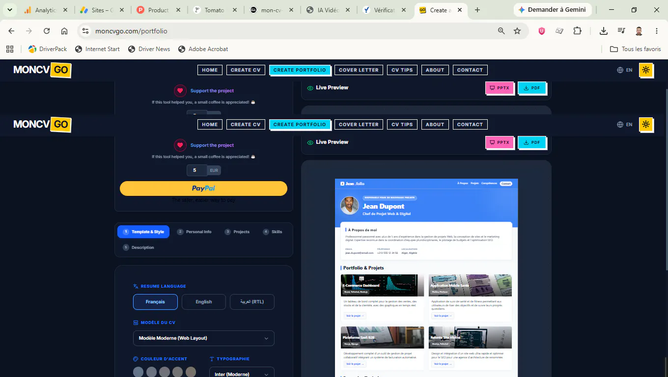Click the sun theme icon in the lower navbar
668x377 pixels.
pyautogui.click(x=646, y=124)
